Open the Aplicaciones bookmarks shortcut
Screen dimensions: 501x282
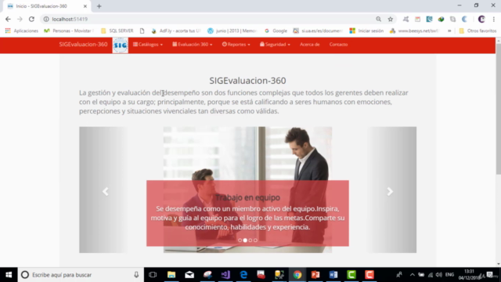[22, 31]
